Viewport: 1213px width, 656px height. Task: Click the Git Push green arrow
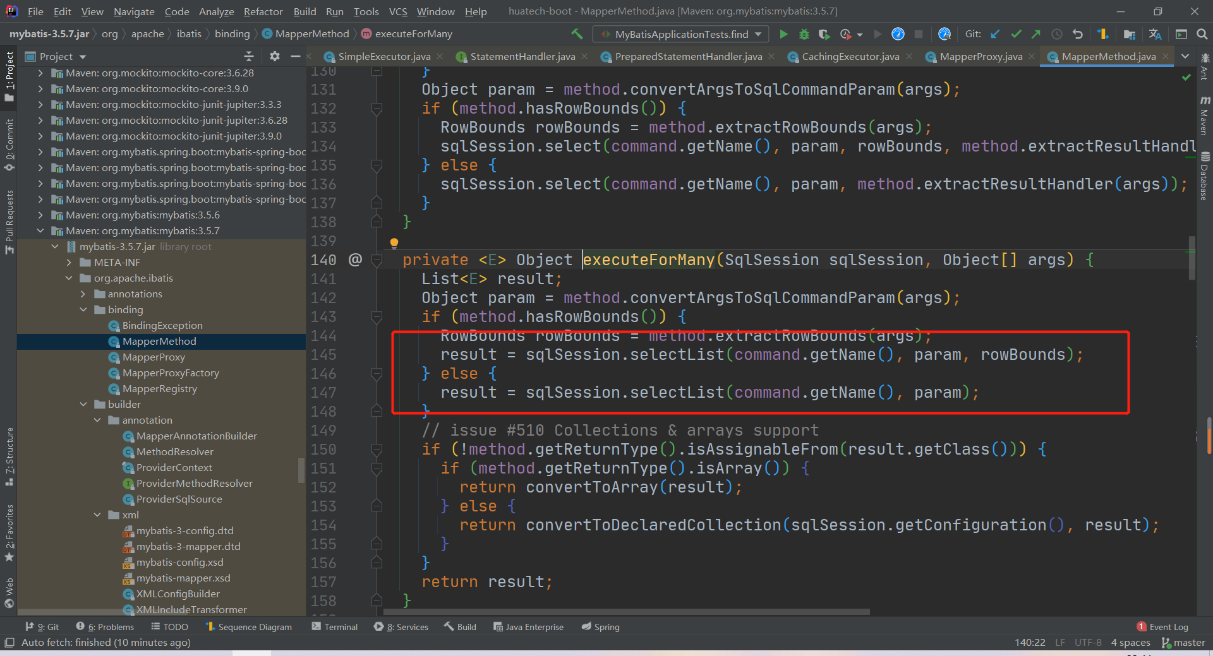pos(1036,34)
